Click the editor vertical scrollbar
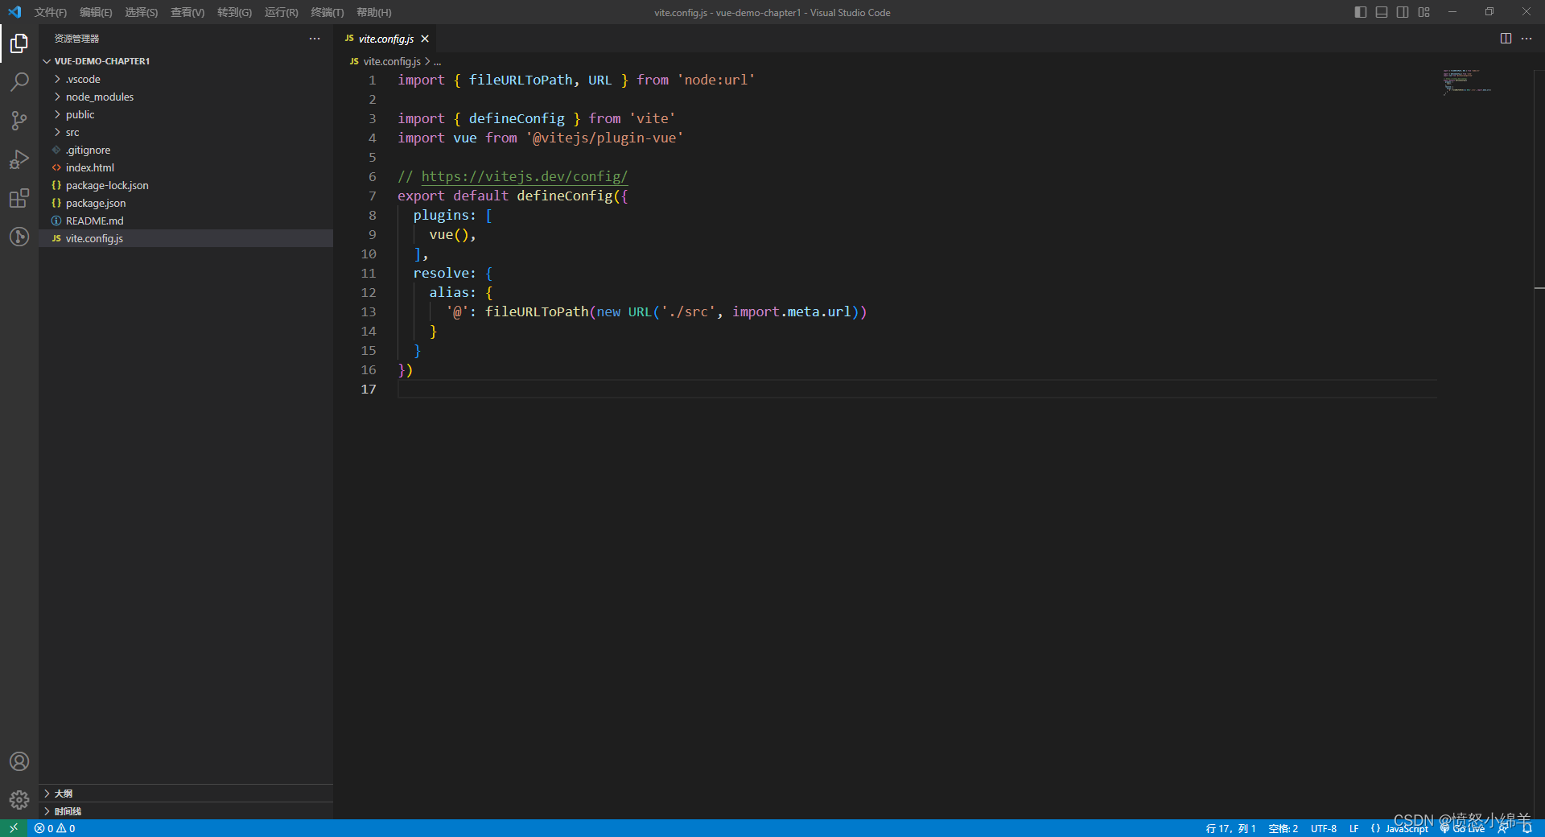Viewport: 1545px width, 837px height. (x=1539, y=443)
